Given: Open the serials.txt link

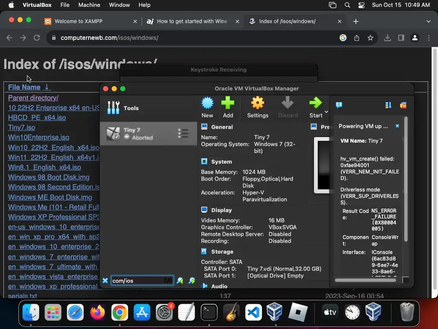Looking at the screenshot, I should coord(23,296).
